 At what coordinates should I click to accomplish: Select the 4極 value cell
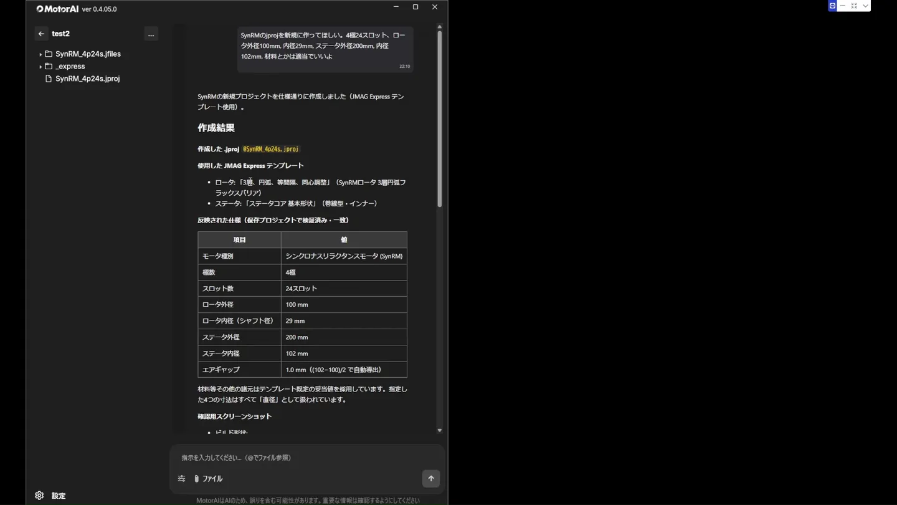coord(344,272)
